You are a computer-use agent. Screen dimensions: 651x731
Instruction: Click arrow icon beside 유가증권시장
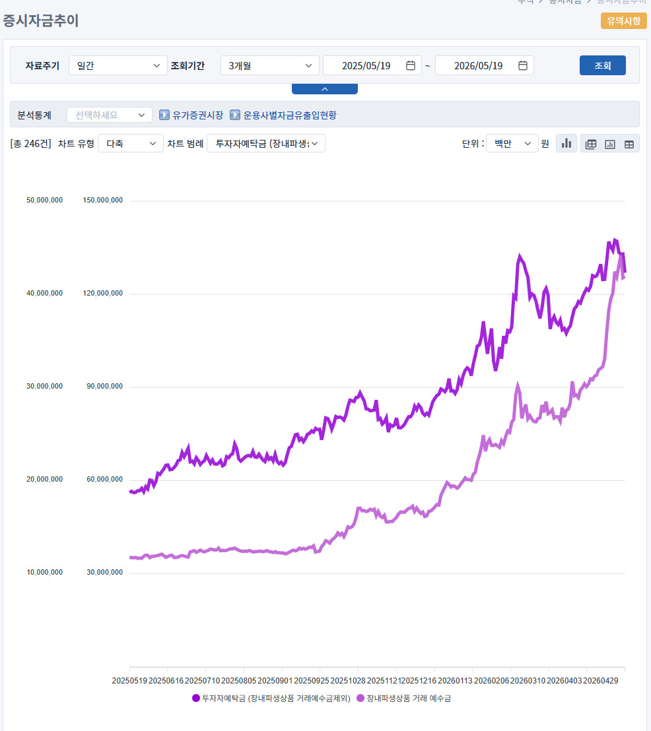[x=164, y=115]
